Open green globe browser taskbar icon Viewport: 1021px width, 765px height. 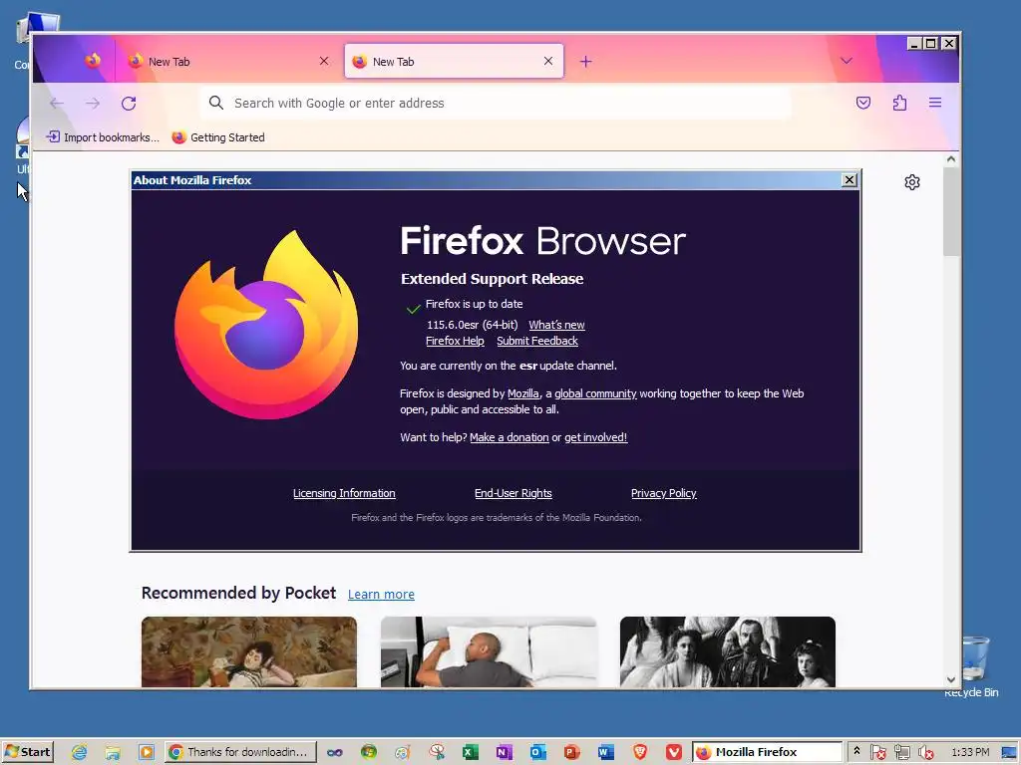coord(369,752)
